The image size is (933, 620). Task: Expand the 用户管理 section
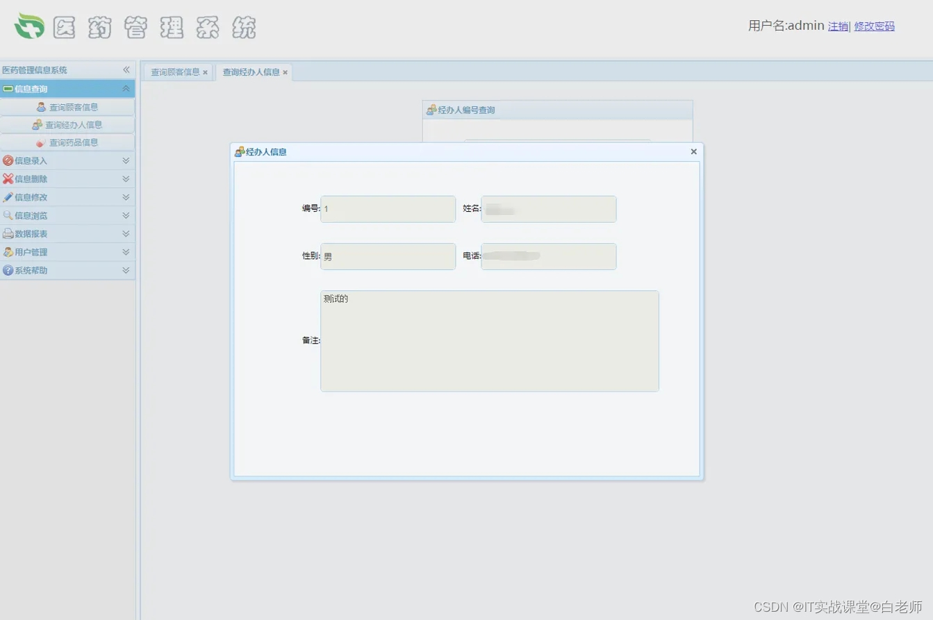point(126,252)
